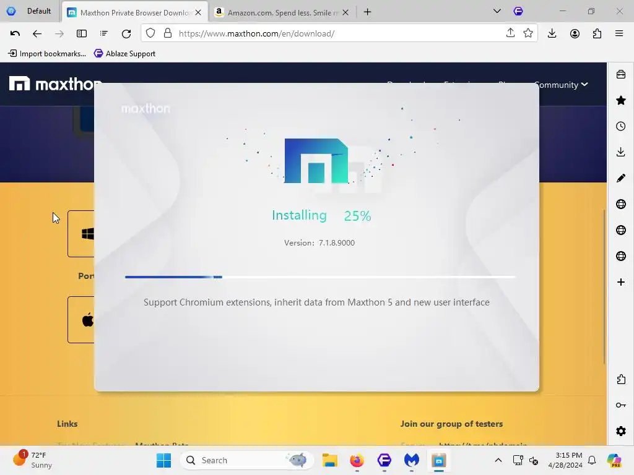Click the Windows download button on page
This screenshot has height=475, width=634.
pos(81,233)
